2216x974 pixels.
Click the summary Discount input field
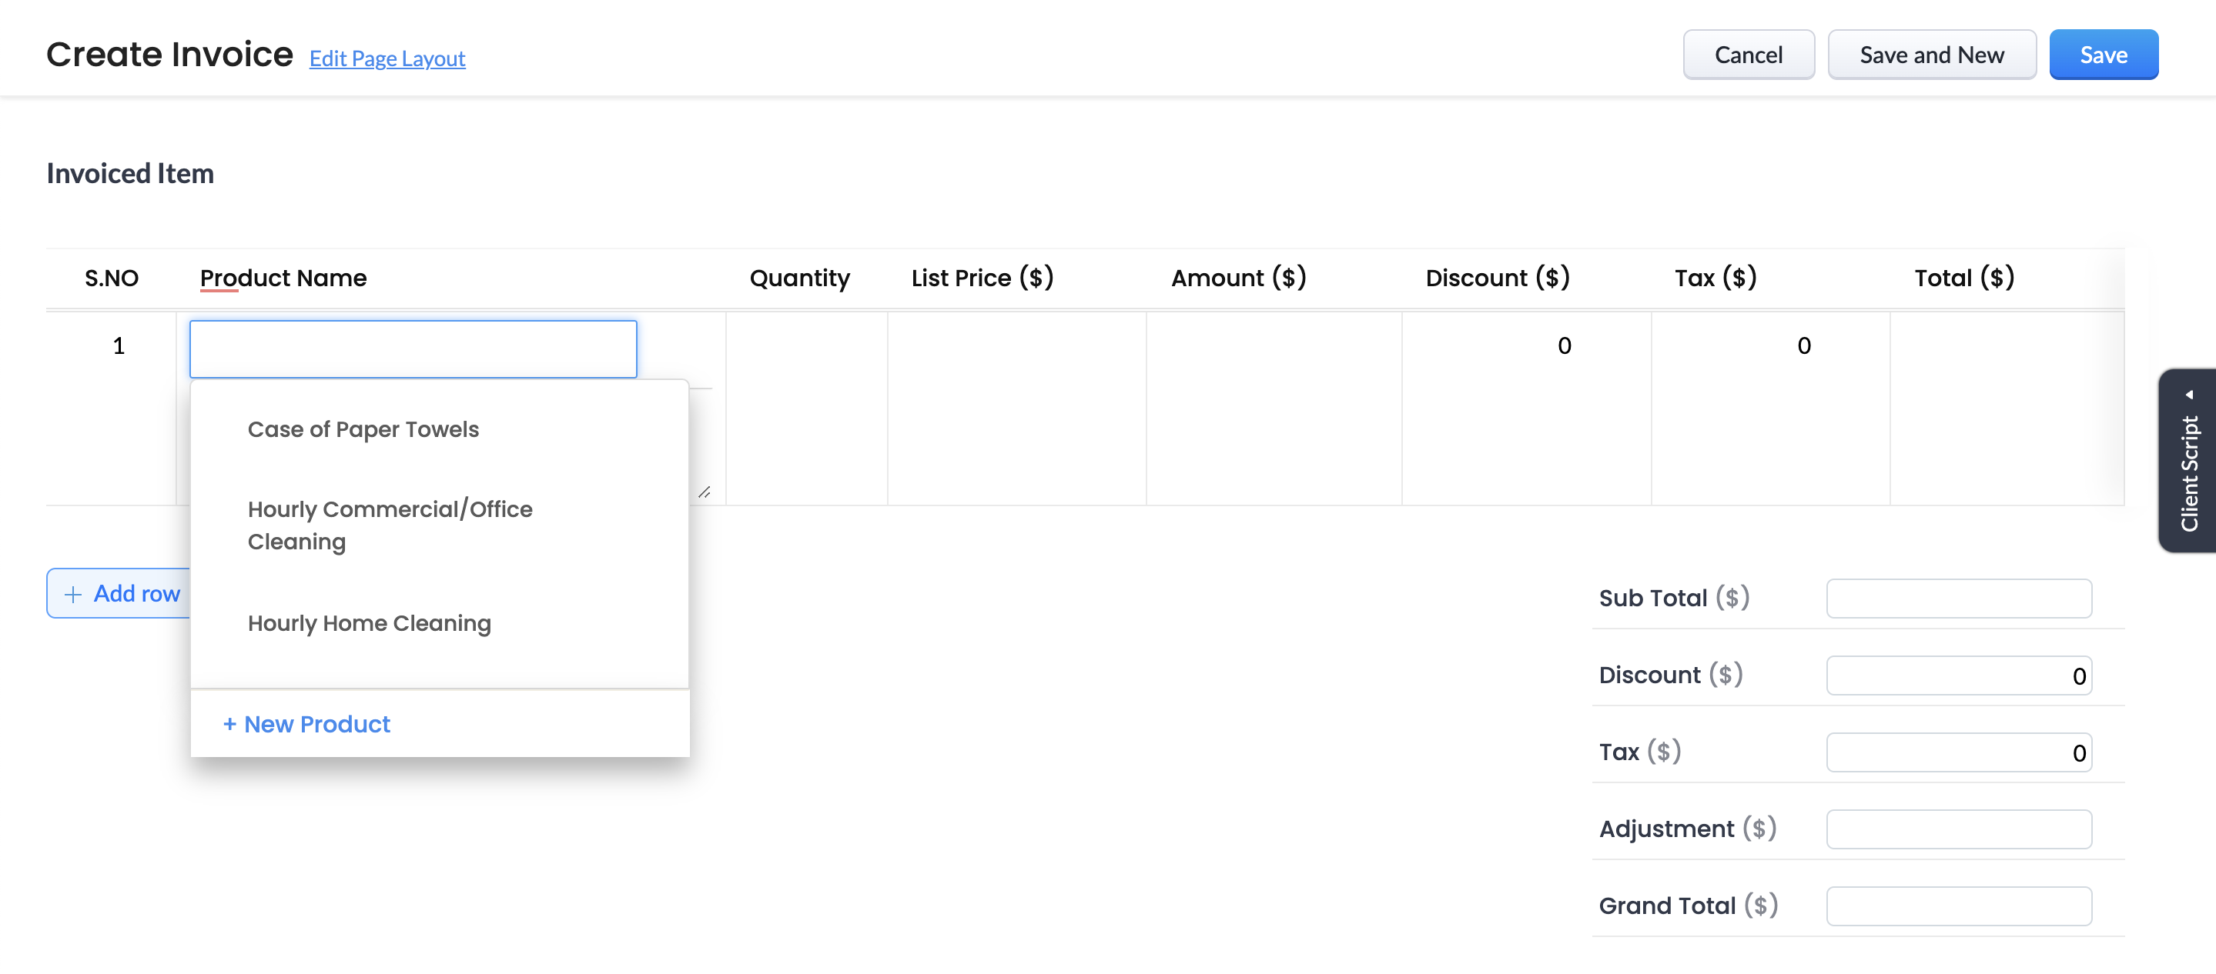tap(1958, 675)
